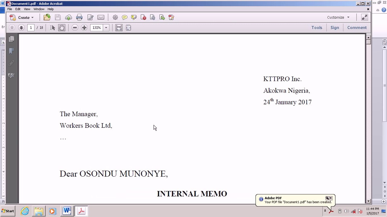Click the Adobe Acrobat taskbar button
387x217 pixels.
81,211
